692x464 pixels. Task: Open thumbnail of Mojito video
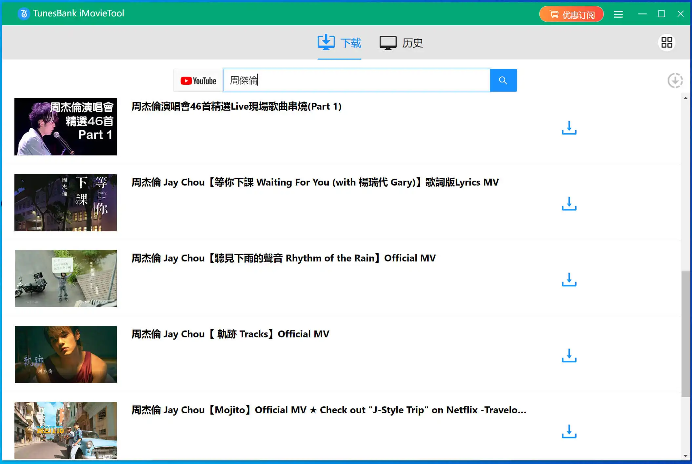pyautogui.click(x=66, y=430)
